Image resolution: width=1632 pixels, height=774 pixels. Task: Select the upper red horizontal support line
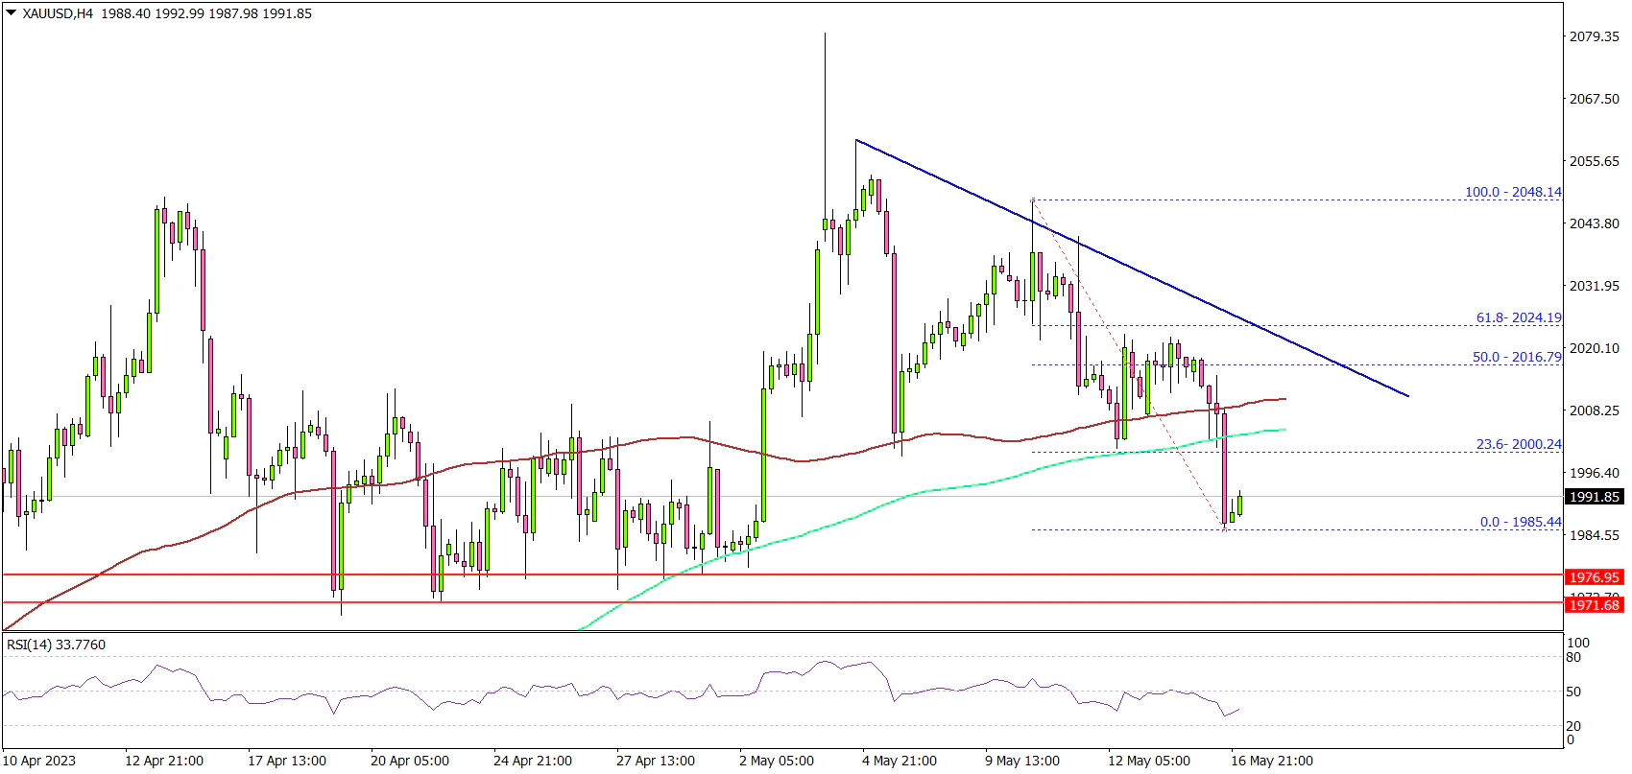(x=768, y=575)
